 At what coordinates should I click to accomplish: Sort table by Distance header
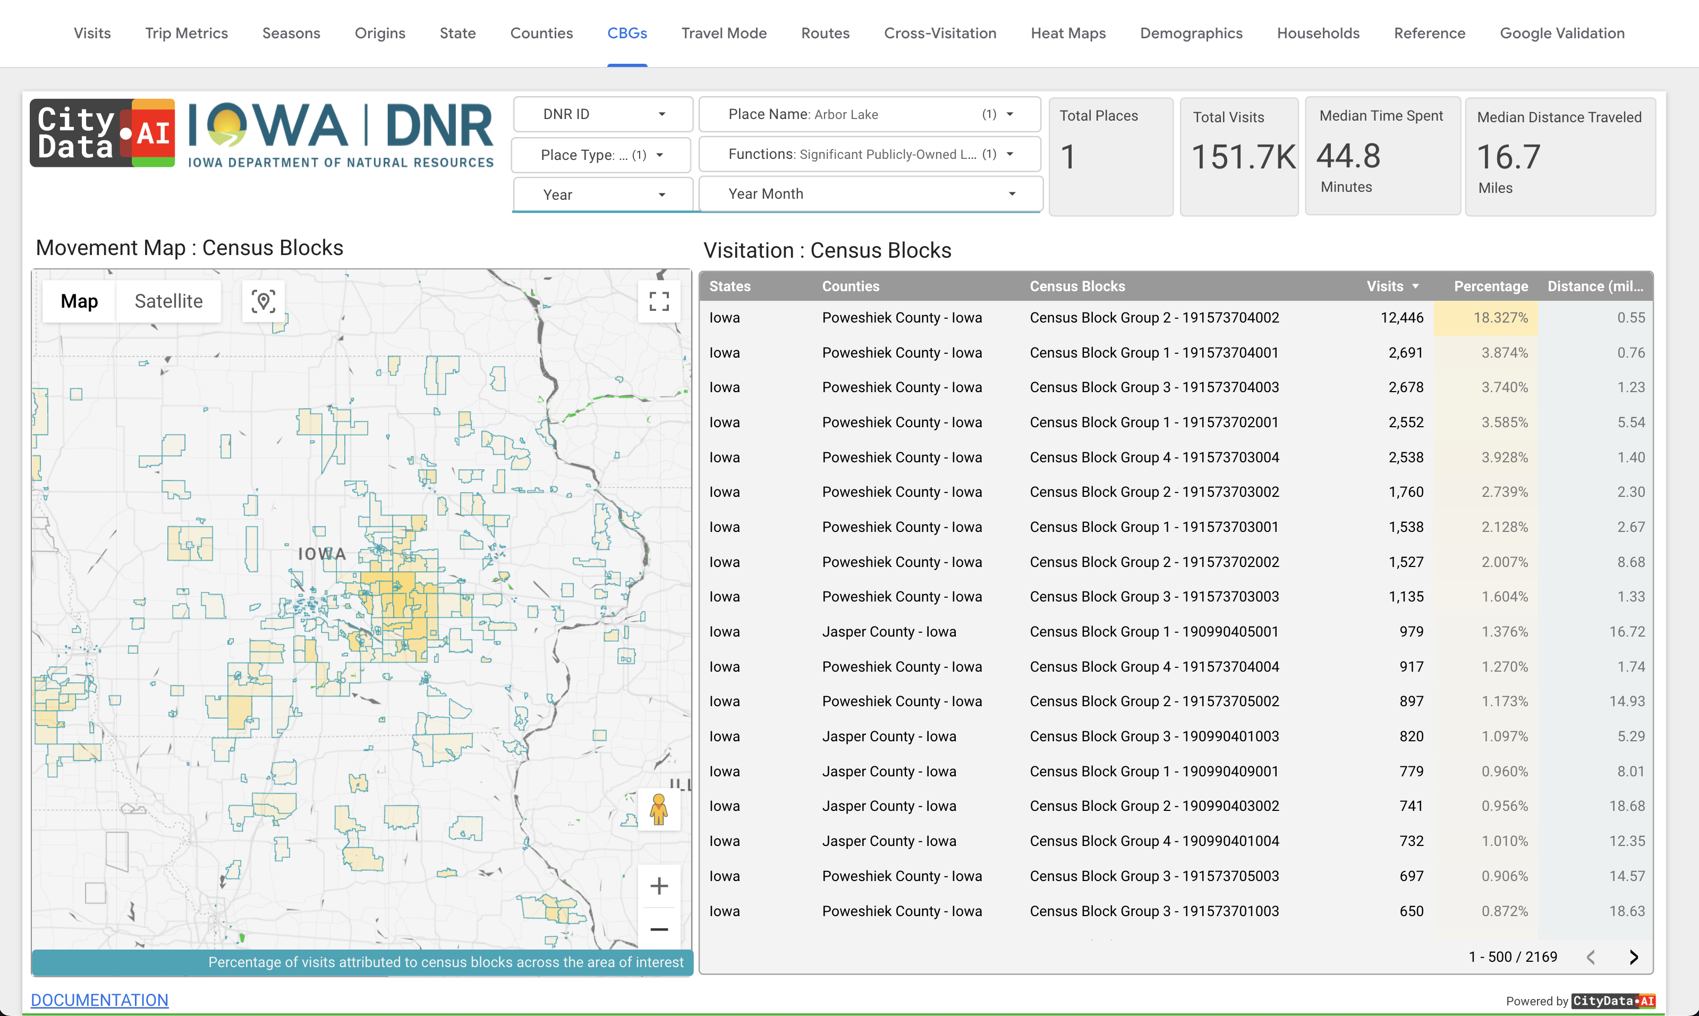(x=1594, y=286)
